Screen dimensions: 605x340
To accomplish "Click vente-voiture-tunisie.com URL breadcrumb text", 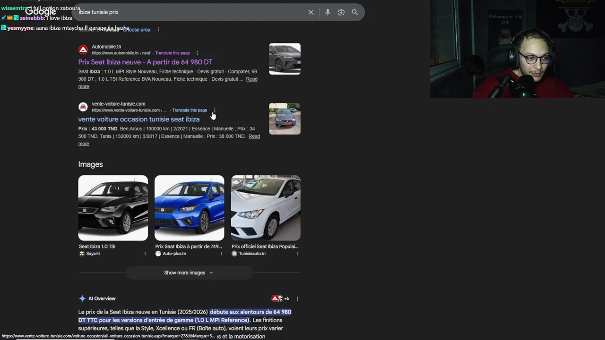I will tap(129, 110).
